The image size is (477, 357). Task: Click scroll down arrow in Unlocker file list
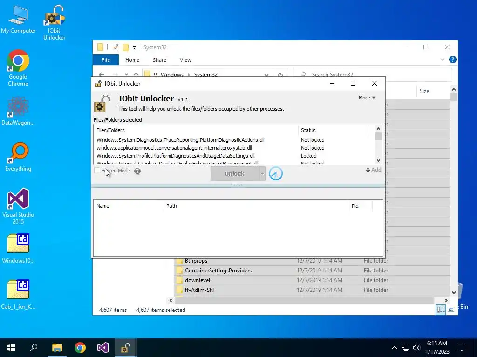click(378, 160)
